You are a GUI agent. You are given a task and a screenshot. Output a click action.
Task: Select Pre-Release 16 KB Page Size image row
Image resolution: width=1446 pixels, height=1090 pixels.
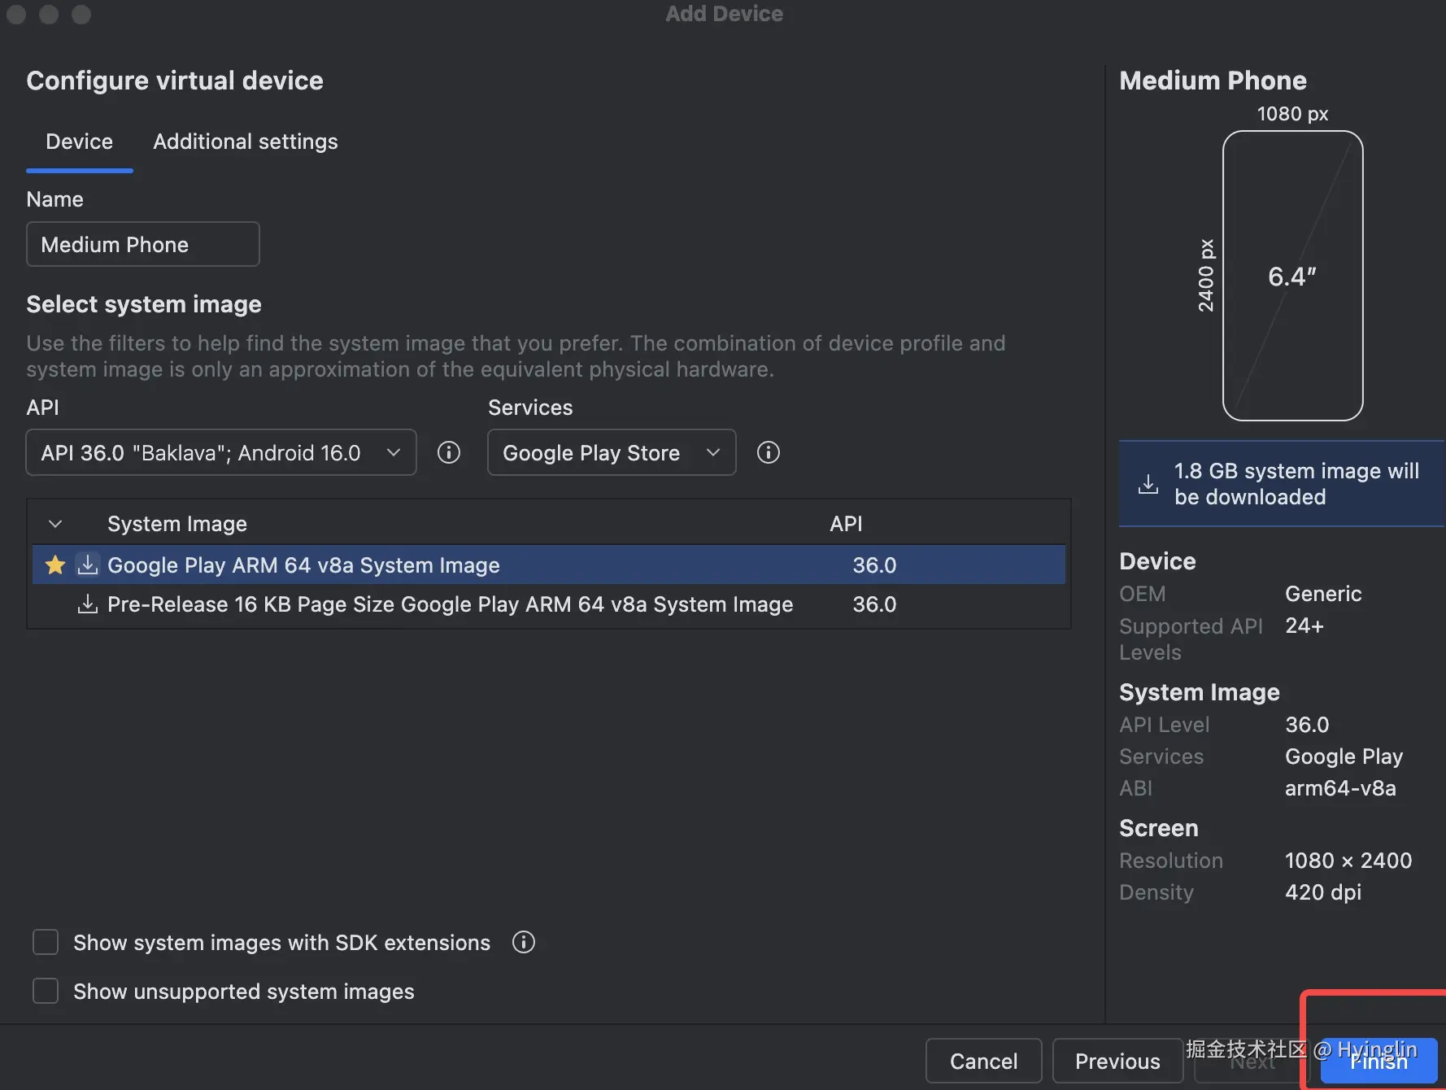[x=450, y=604]
